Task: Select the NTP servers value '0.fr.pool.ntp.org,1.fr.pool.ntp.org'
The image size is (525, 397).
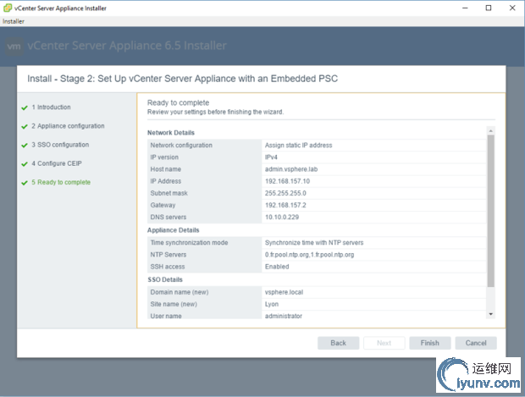Action: click(x=309, y=255)
